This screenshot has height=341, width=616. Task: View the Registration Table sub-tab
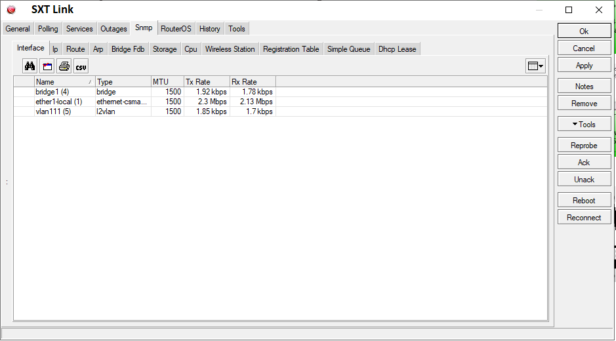[x=291, y=49]
